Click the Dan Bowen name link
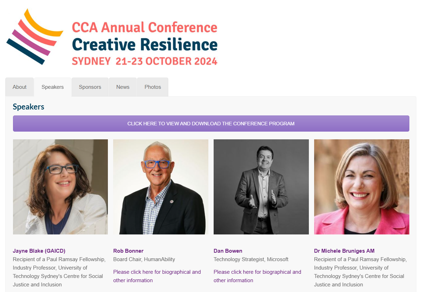The width and height of the screenshot is (422, 292). point(228,251)
